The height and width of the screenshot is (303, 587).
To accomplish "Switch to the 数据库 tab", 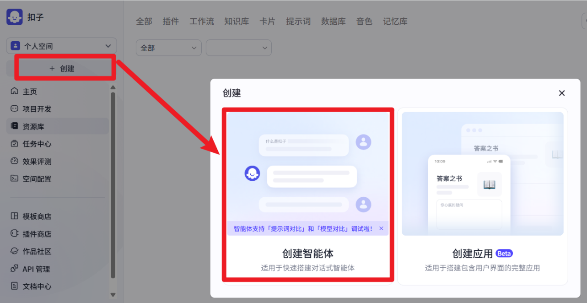I will point(334,21).
